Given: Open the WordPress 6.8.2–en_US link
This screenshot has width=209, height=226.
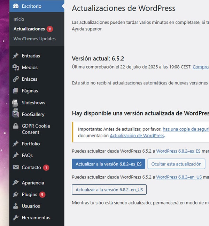Looking at the screenshot, I should click(179, 177).
